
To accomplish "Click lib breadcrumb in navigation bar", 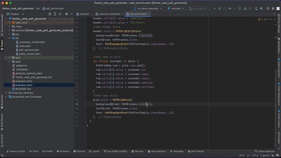I will click(38, 8).
